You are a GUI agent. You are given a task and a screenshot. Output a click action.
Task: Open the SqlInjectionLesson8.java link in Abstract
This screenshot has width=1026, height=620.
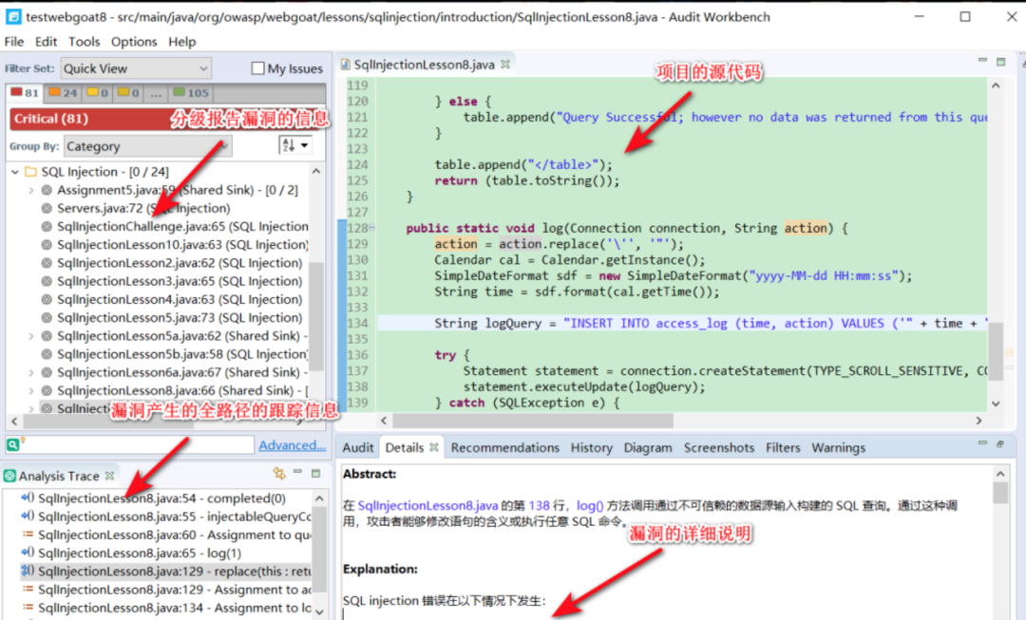[427, 505]
